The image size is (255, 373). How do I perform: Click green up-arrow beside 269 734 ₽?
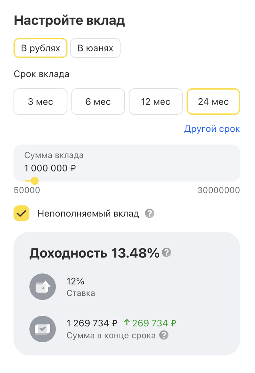click(x=127, y=322)
